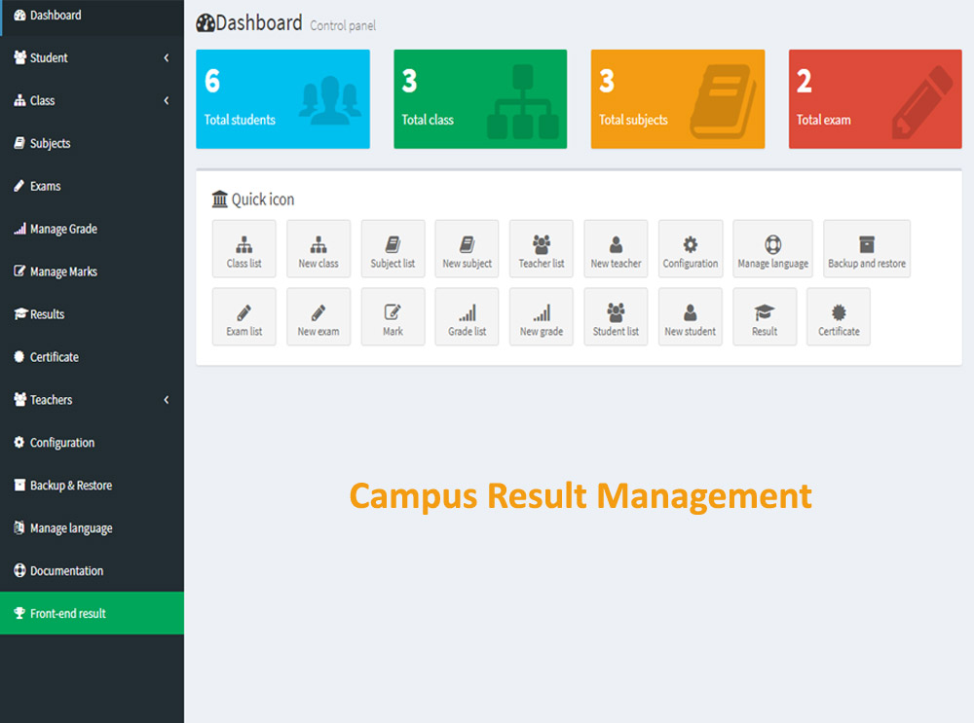Open Manage Marks in the sidebar
This screenshot has width=974, height=723.
(92, 271)
